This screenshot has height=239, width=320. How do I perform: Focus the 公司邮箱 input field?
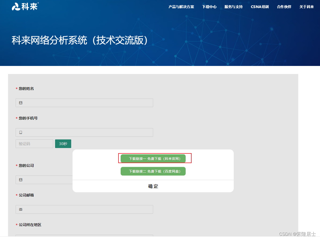pos(84,209)
